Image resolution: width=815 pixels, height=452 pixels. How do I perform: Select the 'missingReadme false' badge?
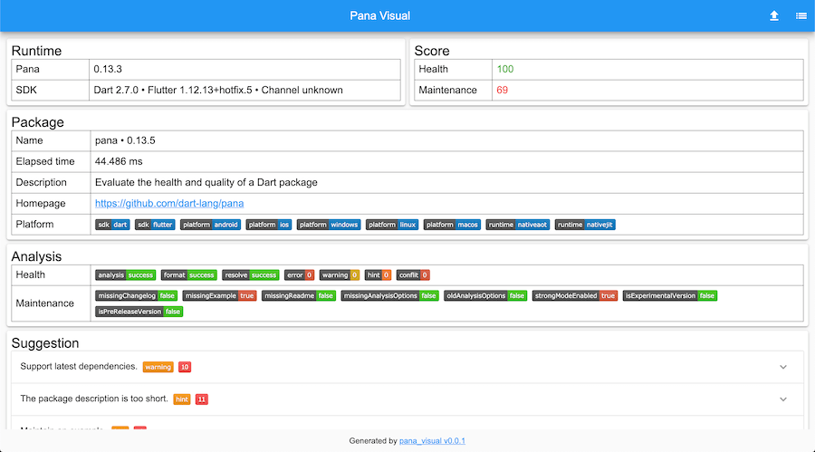(299, 296)
